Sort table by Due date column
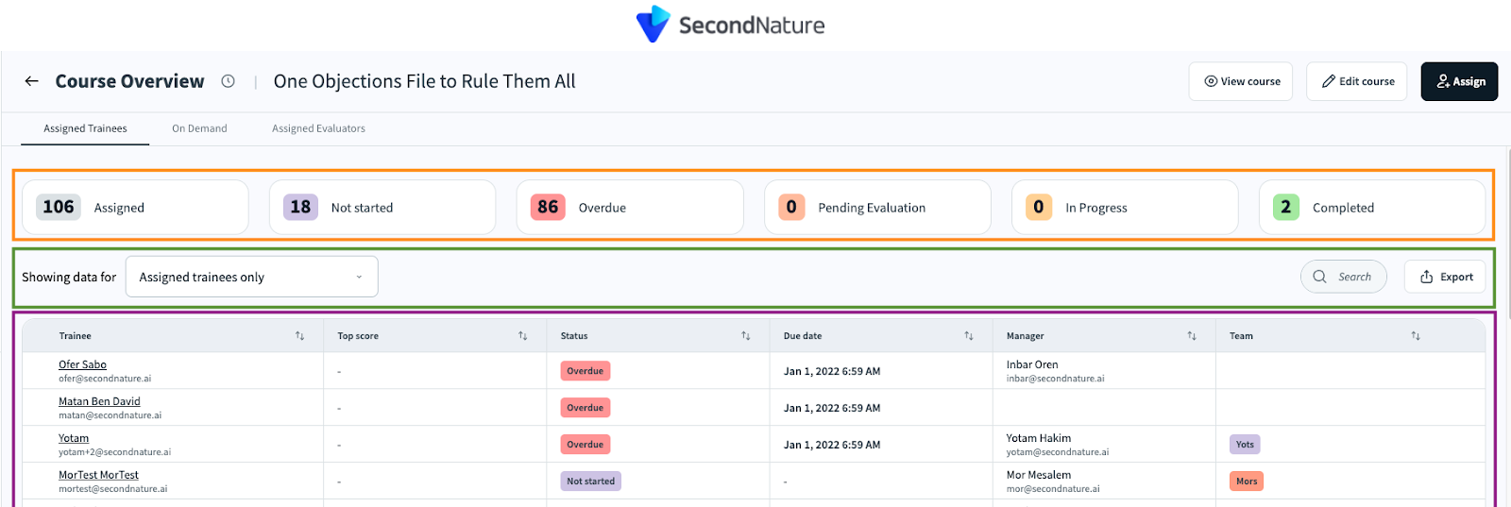This screenshot has width=1511, height=507. click(968, 336)
